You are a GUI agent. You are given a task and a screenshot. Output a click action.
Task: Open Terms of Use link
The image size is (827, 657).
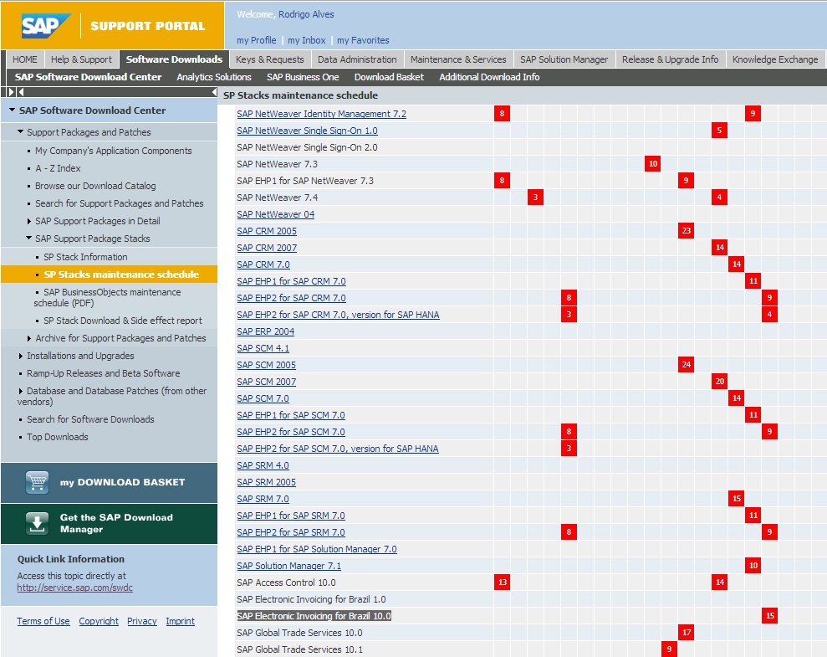pos(43,621)
